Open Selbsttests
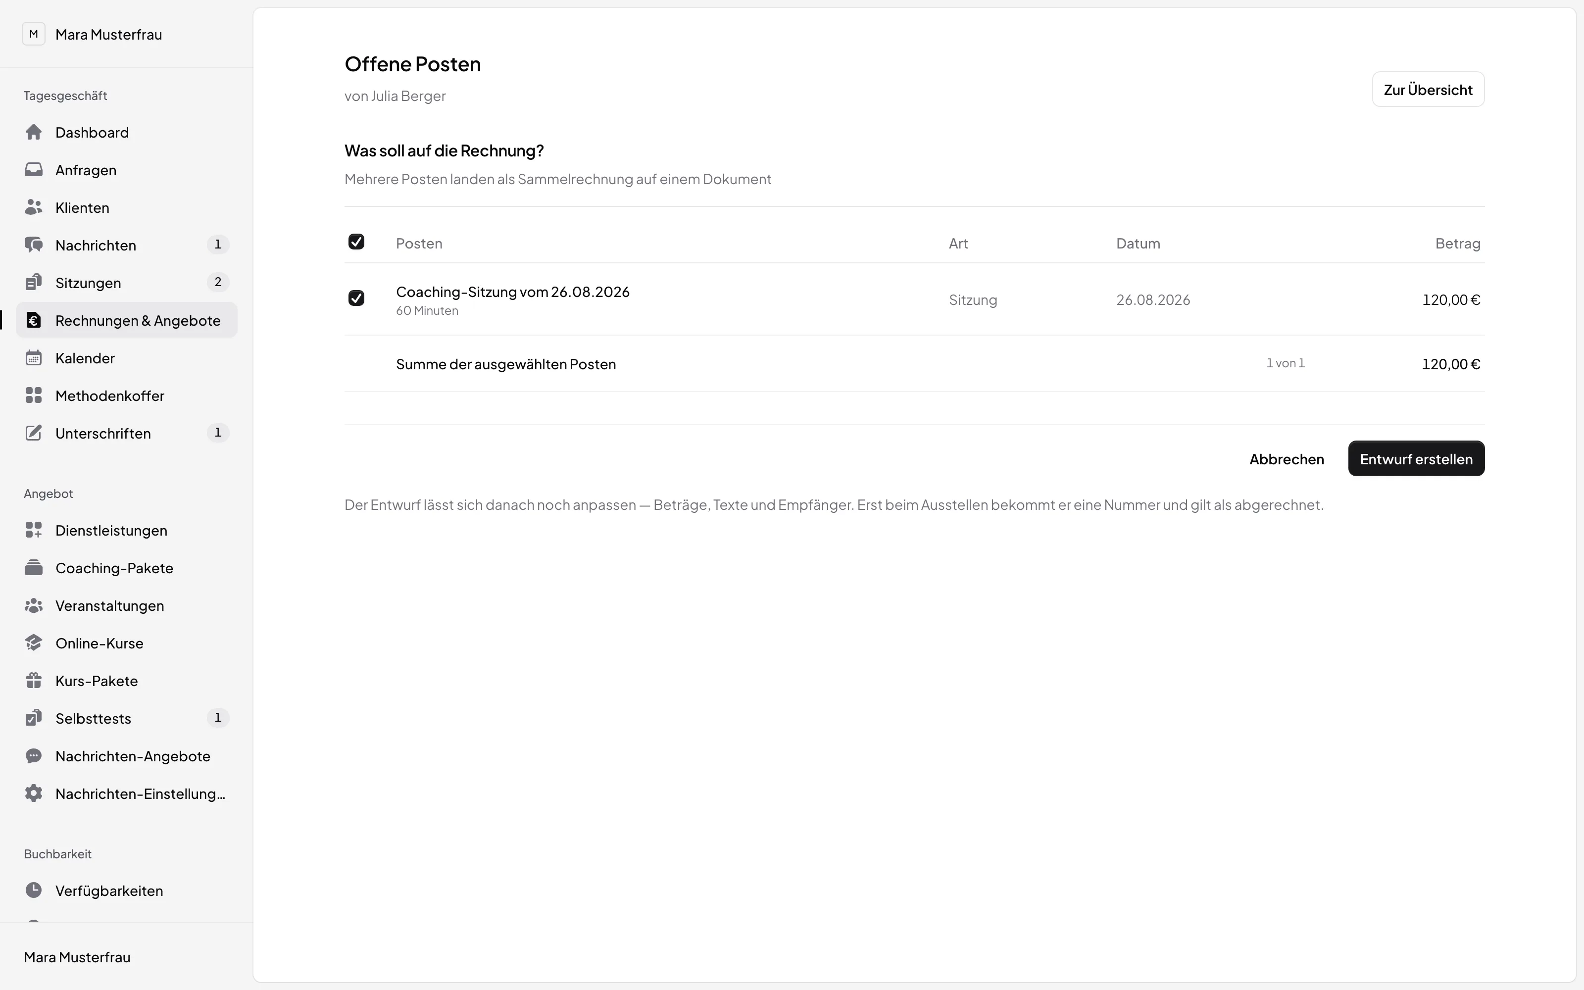 pyautogui.click(x=126, y=718)
